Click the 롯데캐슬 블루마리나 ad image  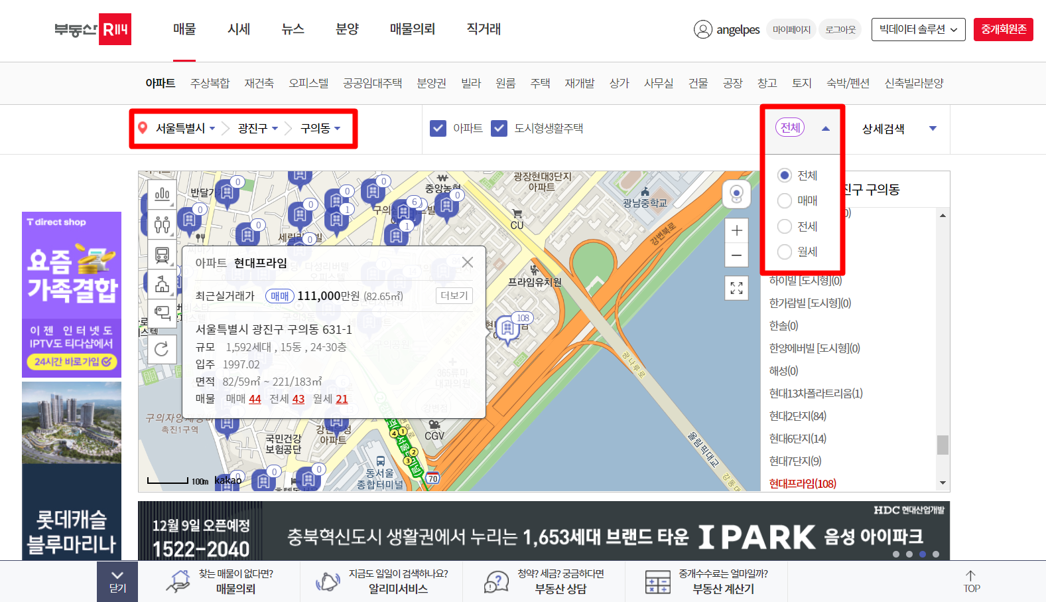click(x=72, y=471)
